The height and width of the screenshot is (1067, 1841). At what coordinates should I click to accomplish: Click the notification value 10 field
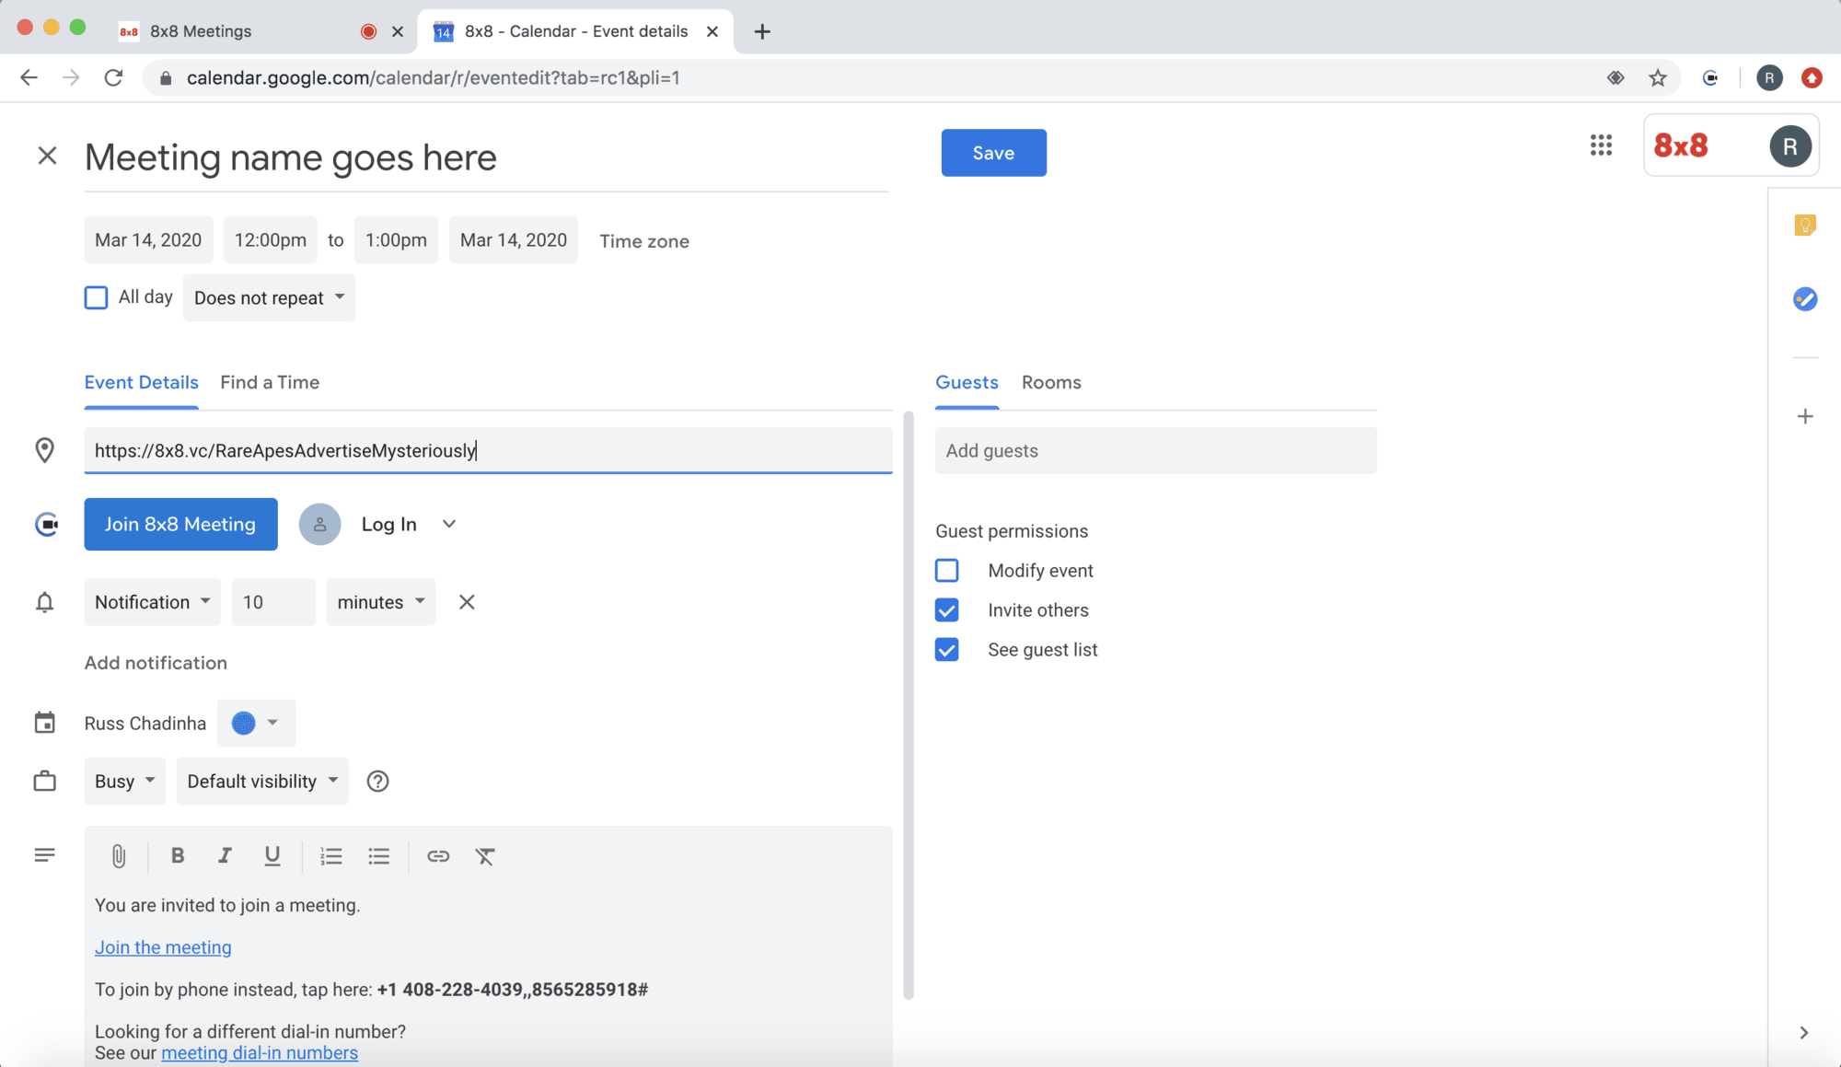[x=273, y=602]
